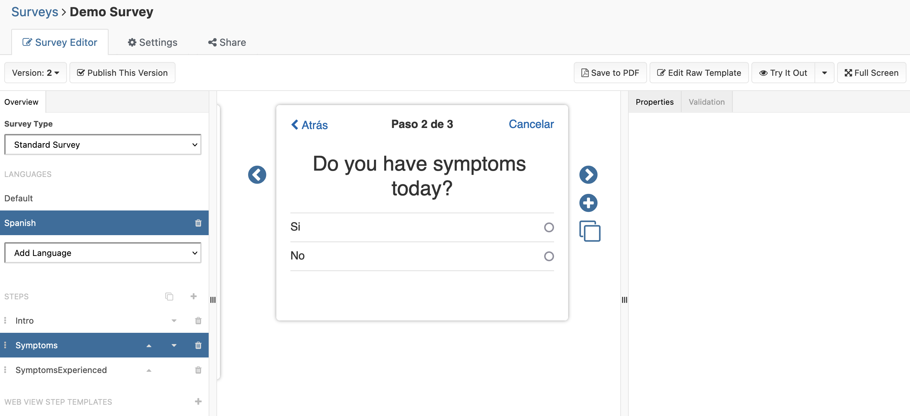Image resolution: width=910 pixels, height=416 pixels.
Task: Select the SymptomsExperienced step
Action: 61,370
